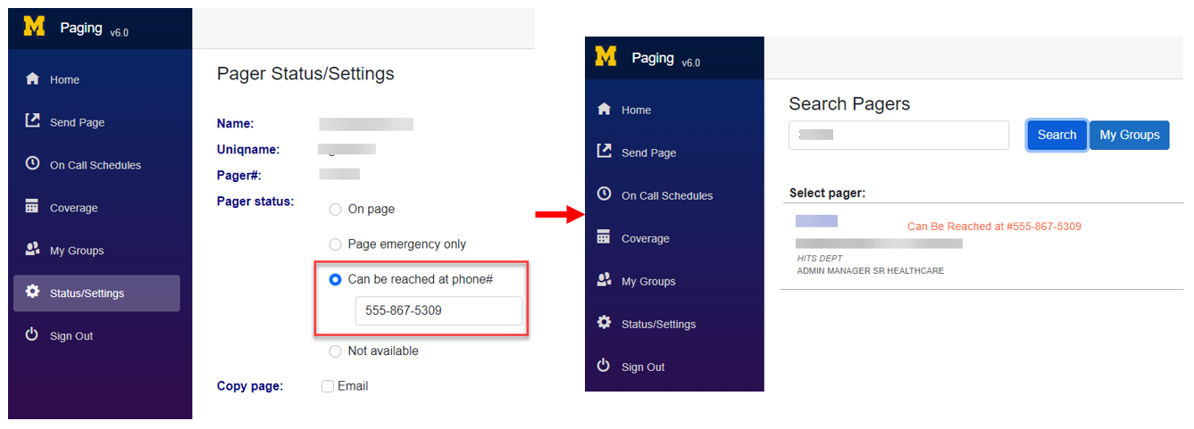Click the My Groups people icon, left sidebar
The height and width of the screenshot is (429, 1194).
(x=33, y=250)
